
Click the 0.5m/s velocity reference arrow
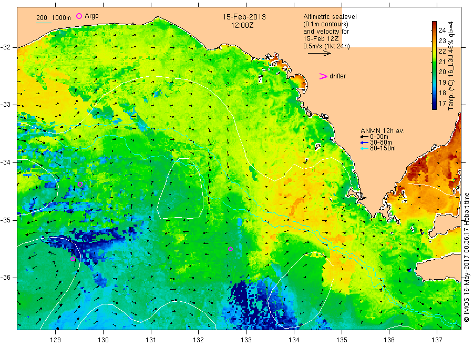click(x=320, y=54)
